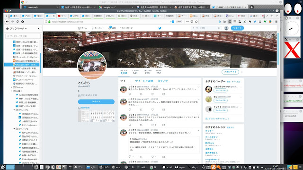Click the Twitter extension icon in Firefox toolbar

coord(255,22)
